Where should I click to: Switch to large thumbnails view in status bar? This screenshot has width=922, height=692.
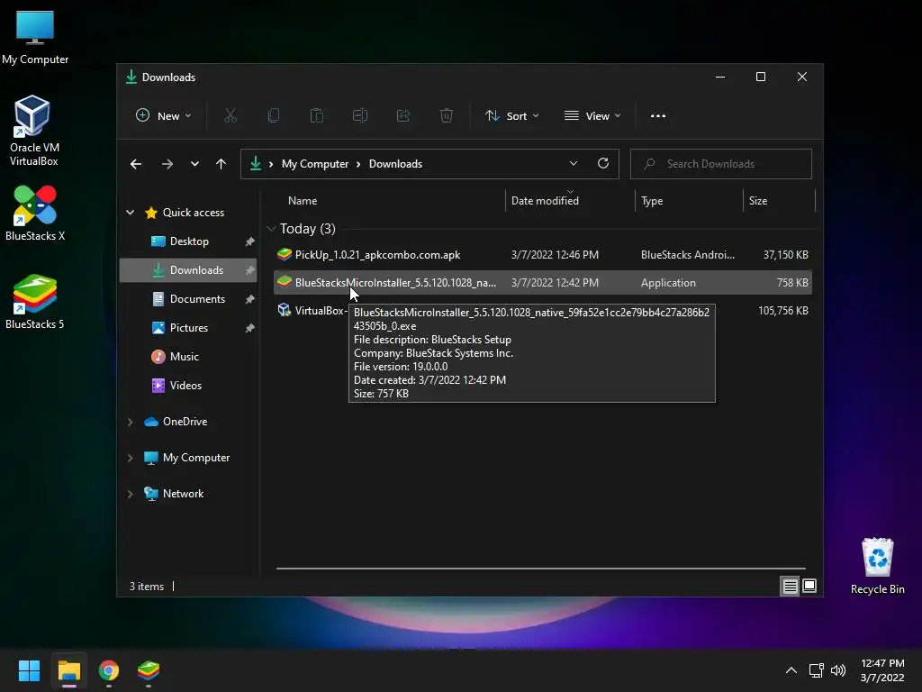pos(809,586)
